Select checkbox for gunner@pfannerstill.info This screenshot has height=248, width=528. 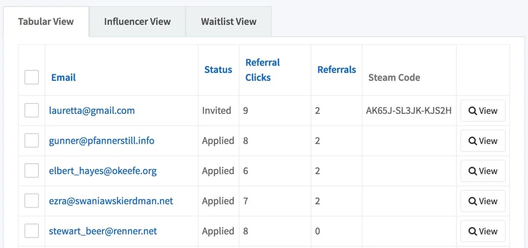pyautogui.click(x=32, y=141)
